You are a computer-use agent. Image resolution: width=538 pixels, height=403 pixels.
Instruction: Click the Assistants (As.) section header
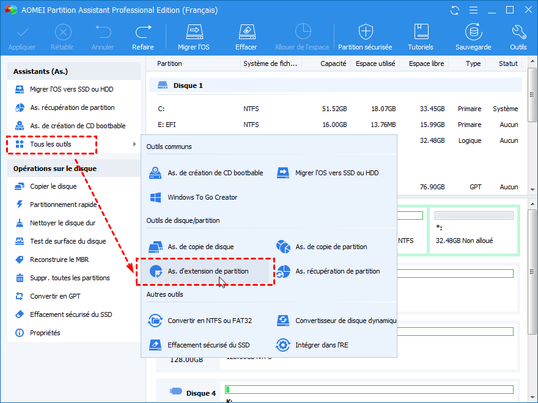pyautogui.click(x=74, y=71)
